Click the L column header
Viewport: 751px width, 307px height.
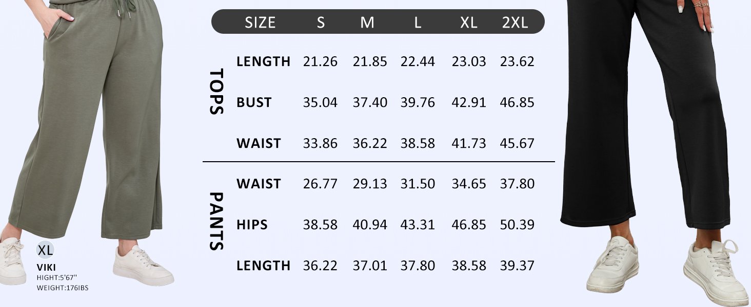pos(418,23)
